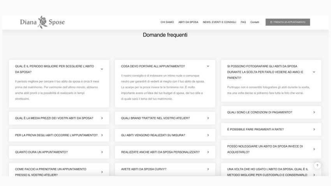The image size is (331, 186).
Task: Go to 'News, eventi e consigli' page
Action: (x=219, y=22)
